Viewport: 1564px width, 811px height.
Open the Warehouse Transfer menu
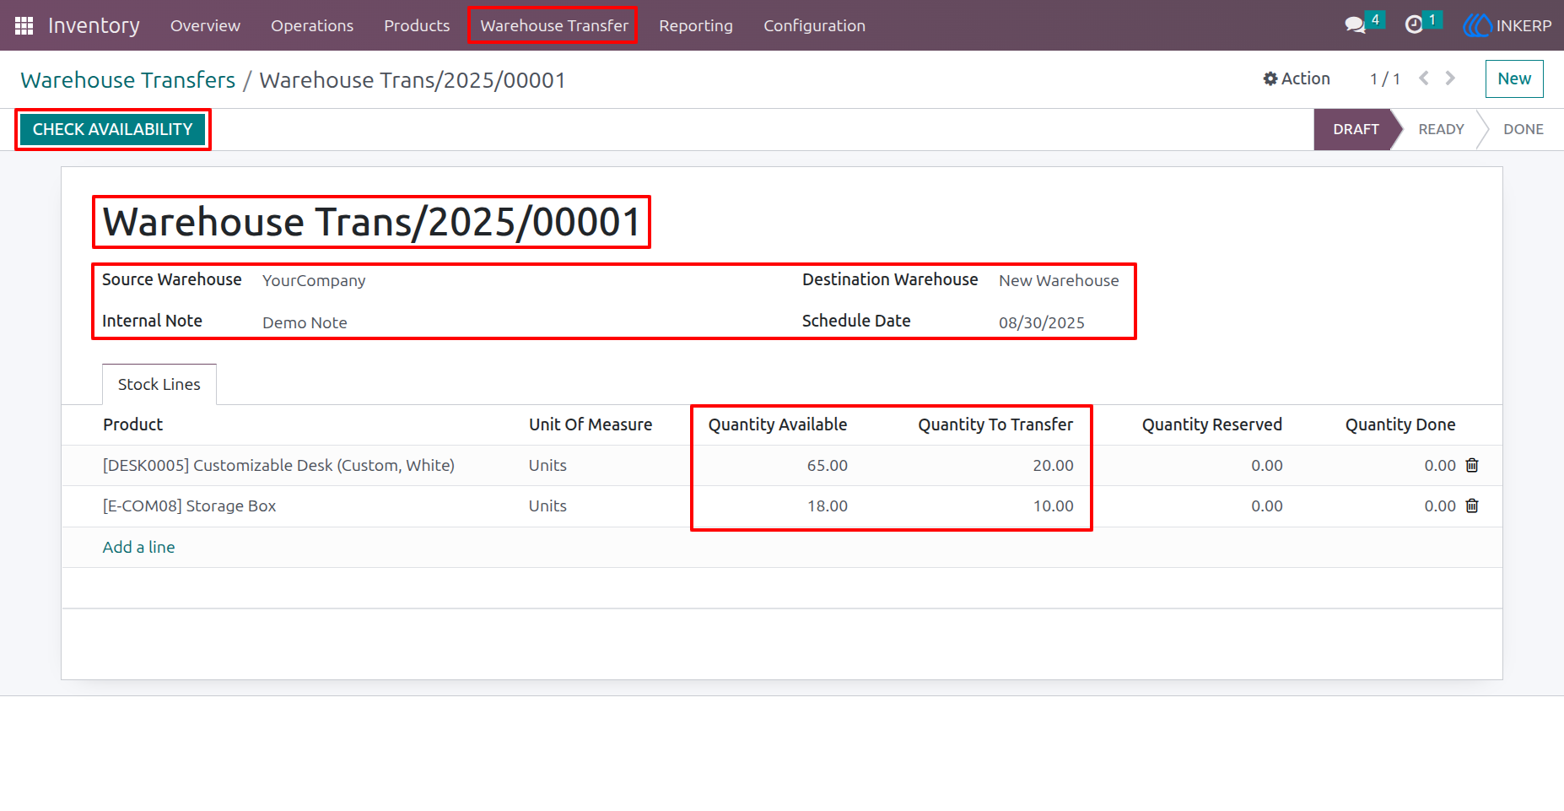(554, 25)
